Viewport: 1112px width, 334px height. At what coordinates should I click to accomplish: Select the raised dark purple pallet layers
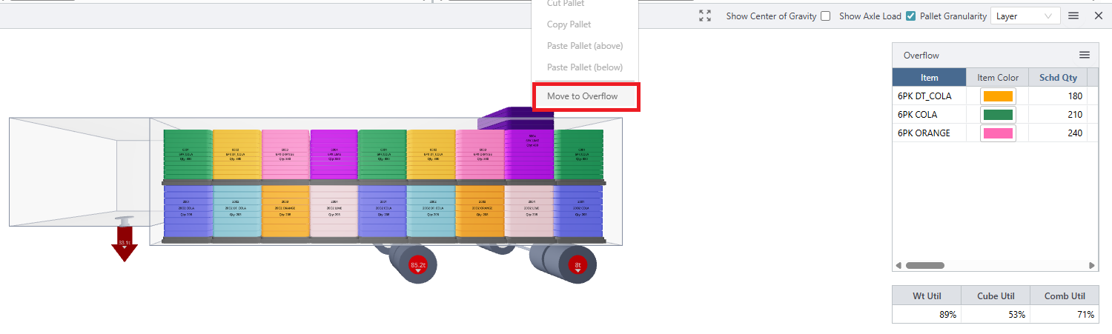515,118
